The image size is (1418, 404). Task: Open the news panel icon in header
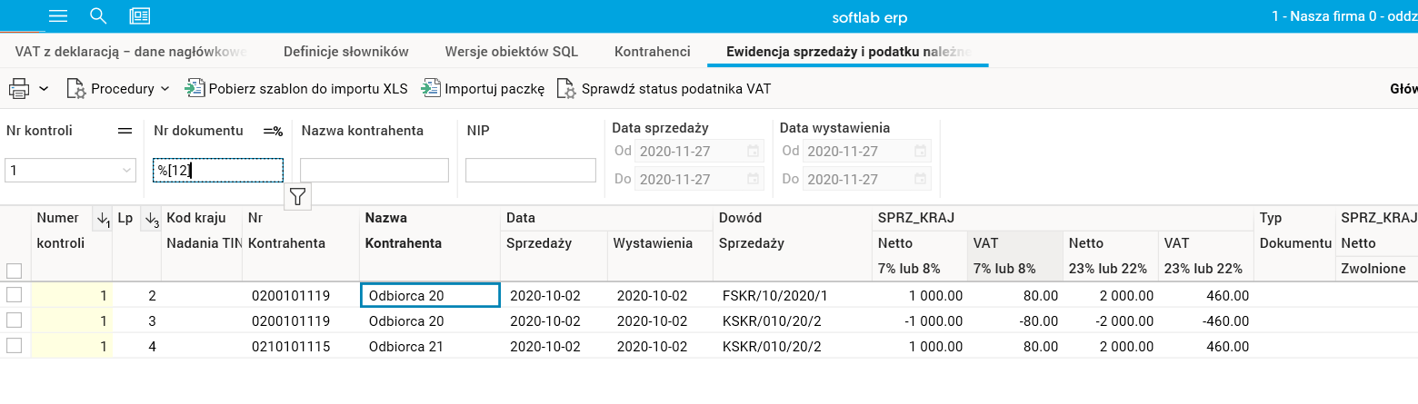pyautogui.click(x=140, y=16)
